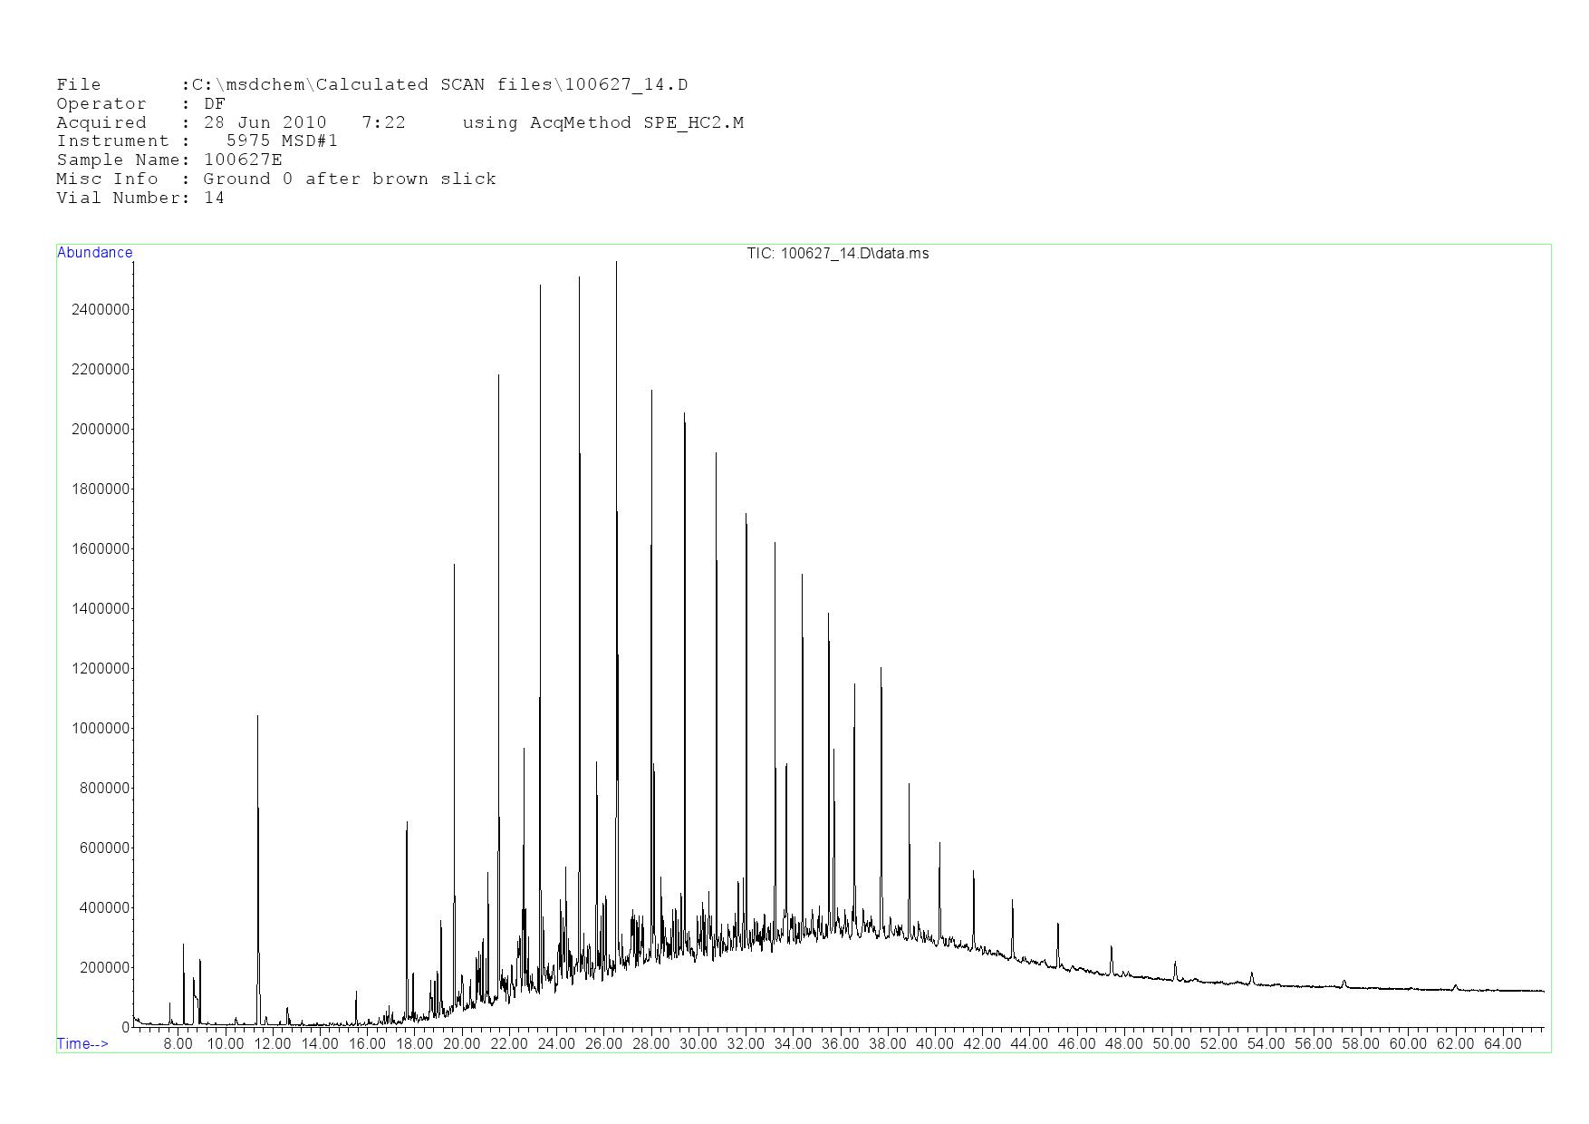Click the 36.00 time axis tick label

click(840, 1044)
